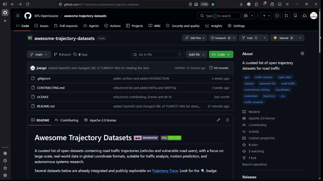Switch to the Issues tab
The height and width of the screenshot is (181, 323).
click(x=41, y=26)
